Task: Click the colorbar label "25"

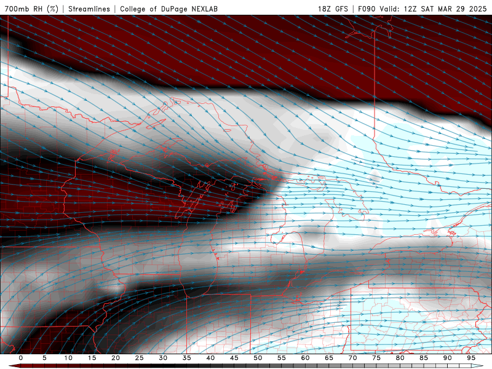Action: point(140,358)
